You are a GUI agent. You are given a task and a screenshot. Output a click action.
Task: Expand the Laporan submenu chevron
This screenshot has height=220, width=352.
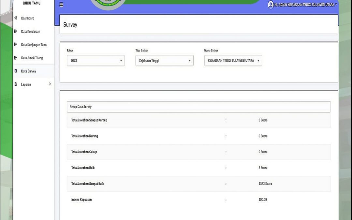point(50,84)
